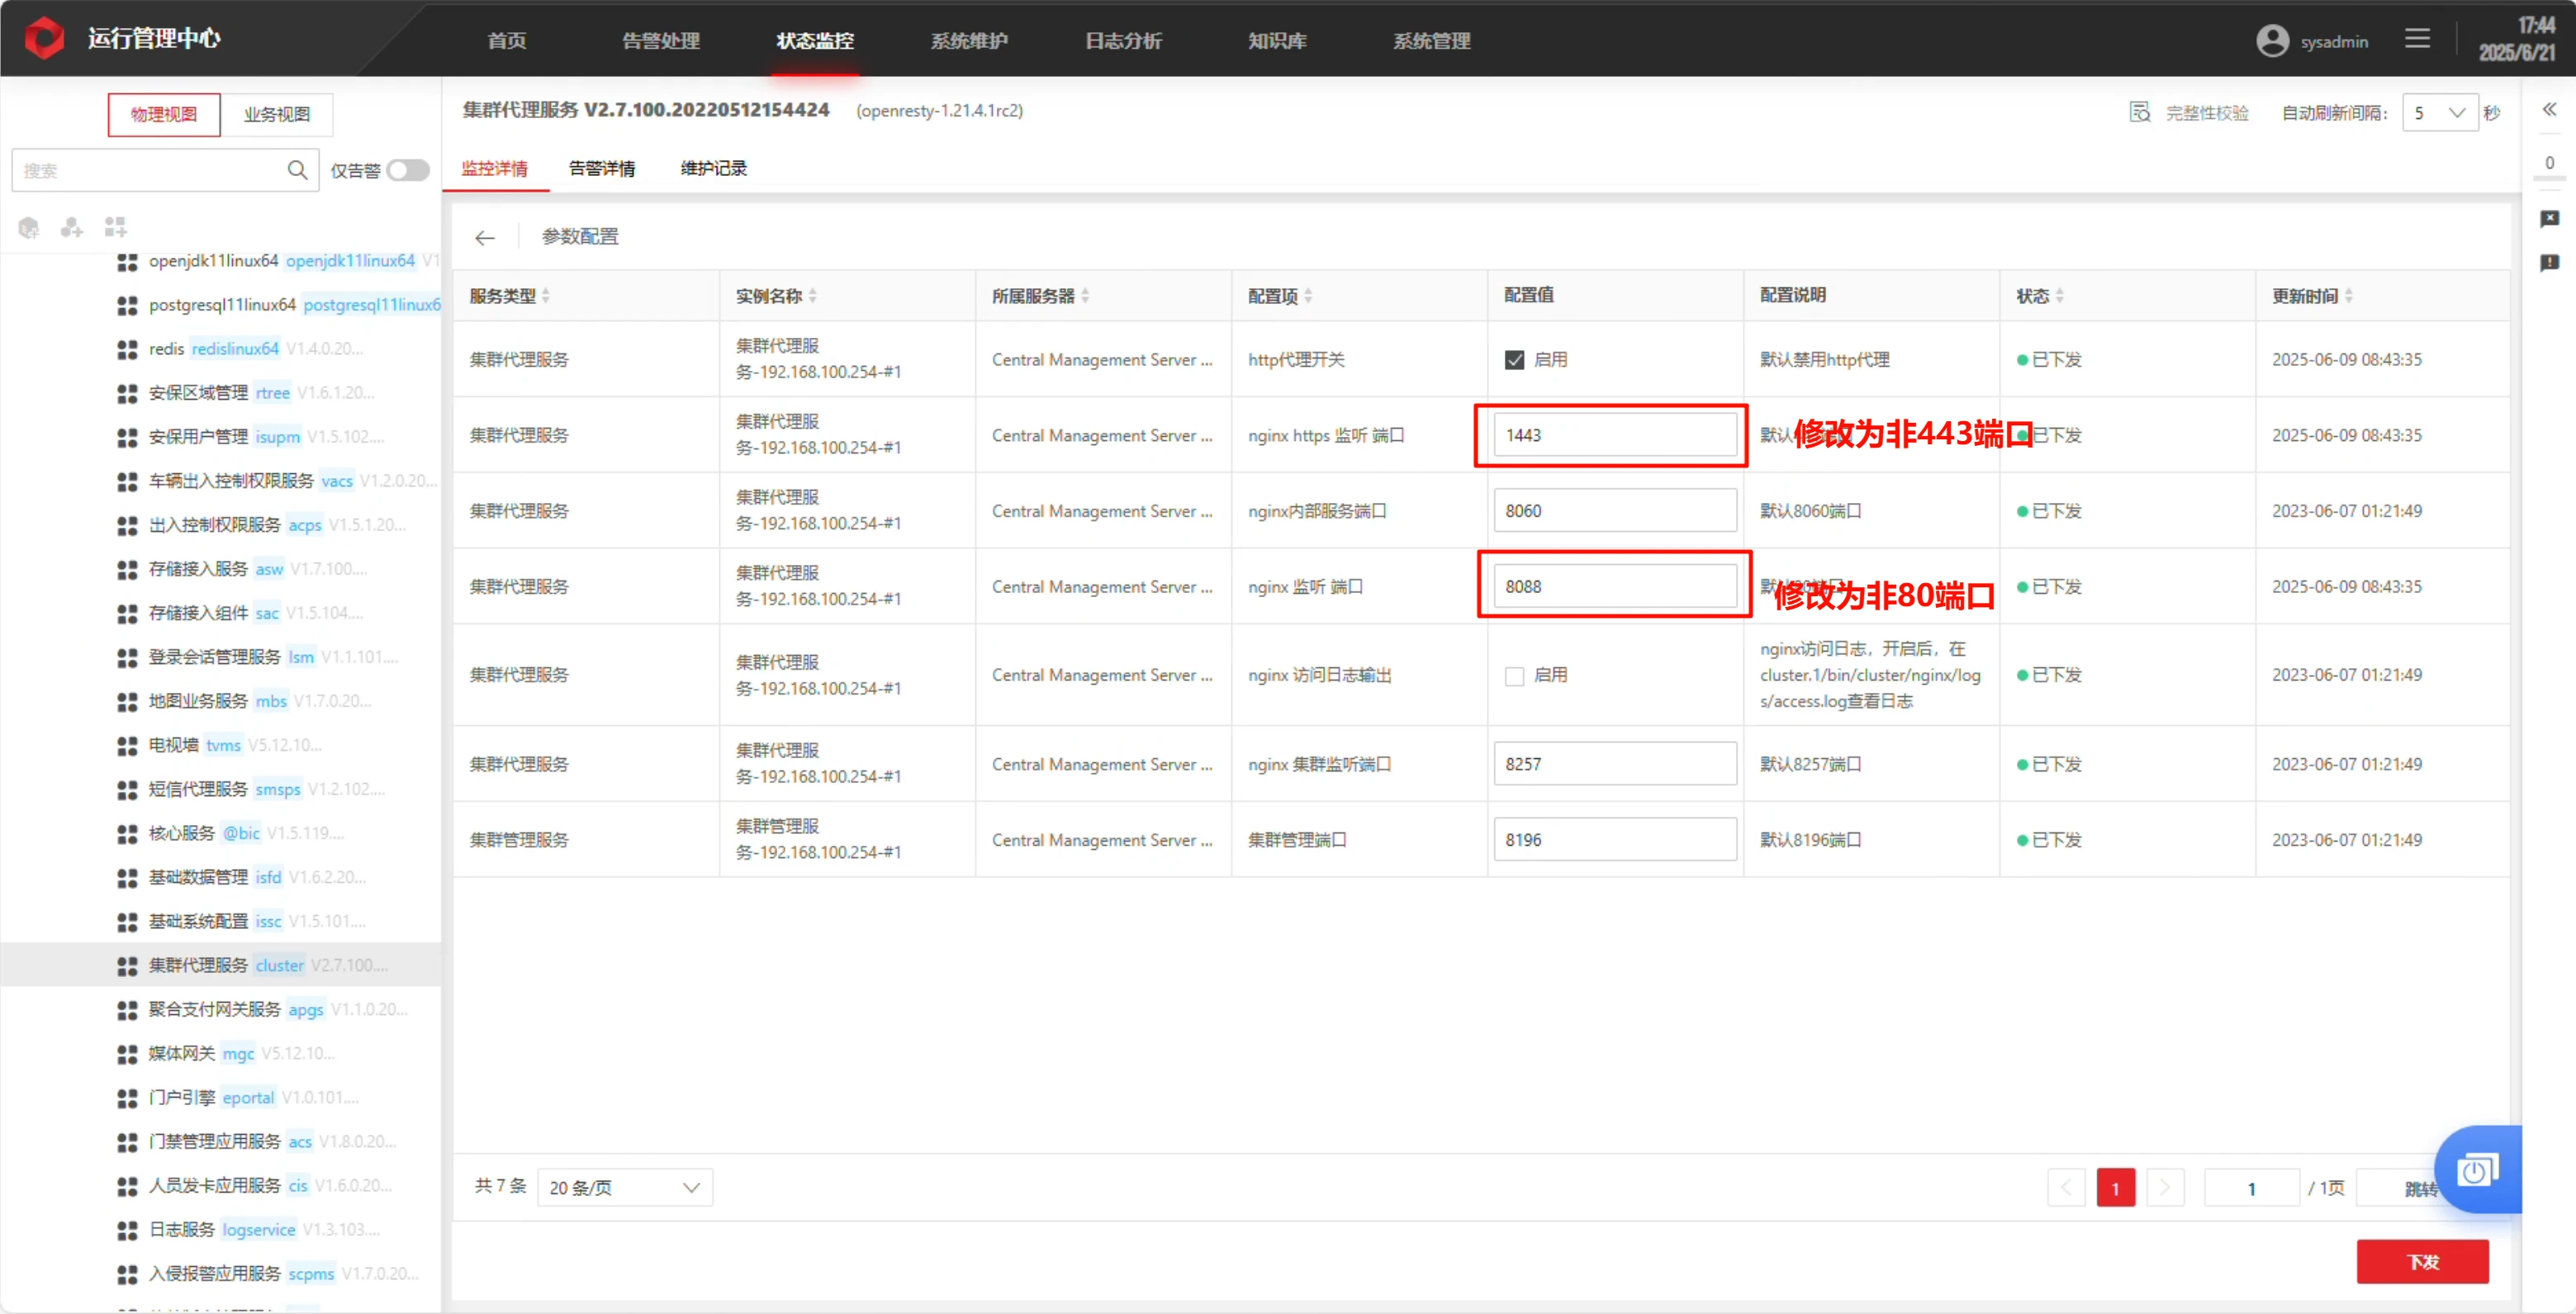Open 日志分析 menu
The image size is (2576, 1314).
tap(1124, 41)
